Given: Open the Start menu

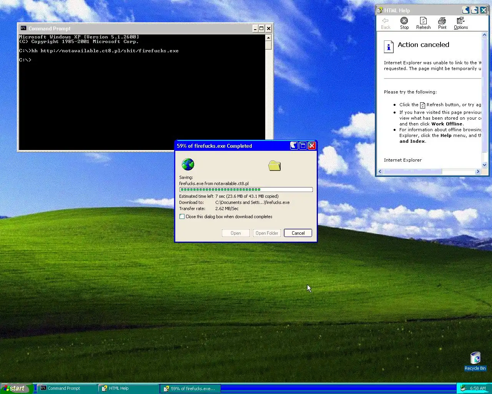Looking at the screenshot, I should pyautogui.click(x=16, y=388).
